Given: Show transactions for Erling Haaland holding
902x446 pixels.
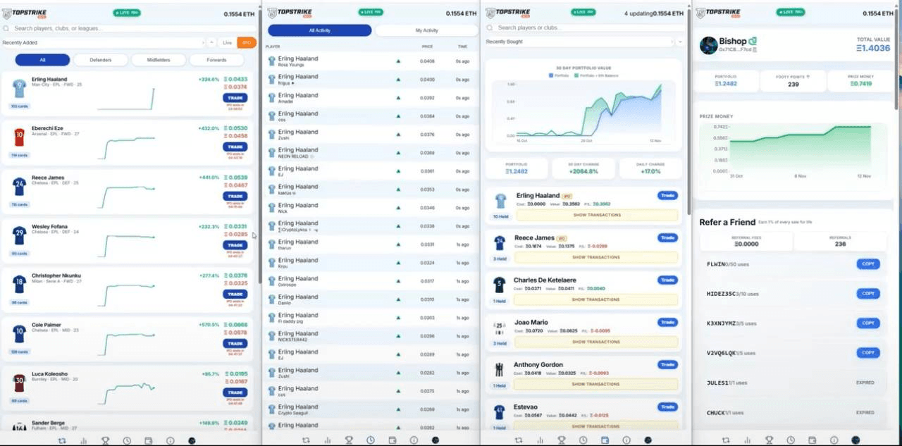Looking at the screenshot, I should click(596, 215).
